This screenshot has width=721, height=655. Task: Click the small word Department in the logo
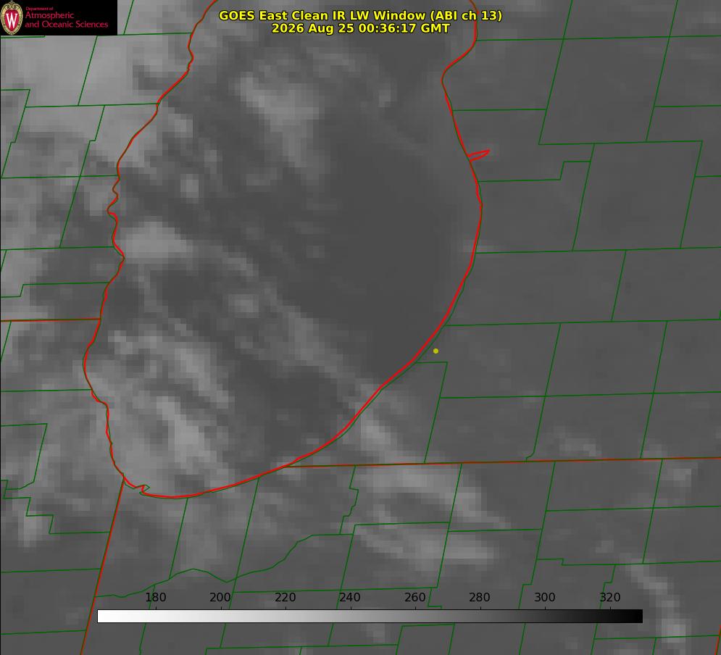tap(39, 9)
